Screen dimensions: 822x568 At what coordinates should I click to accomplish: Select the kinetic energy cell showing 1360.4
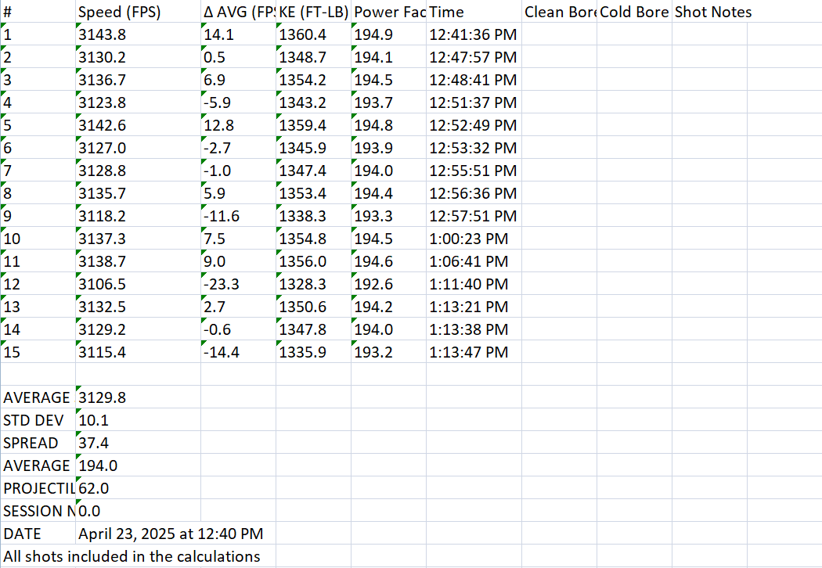click(x=302, y=34)
